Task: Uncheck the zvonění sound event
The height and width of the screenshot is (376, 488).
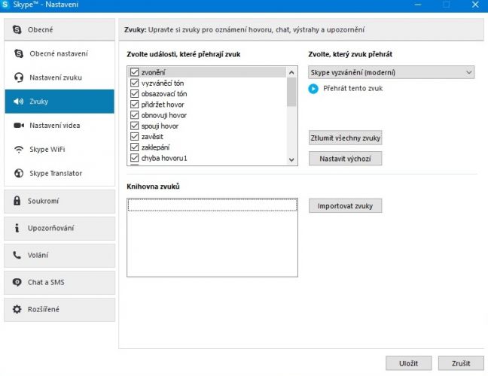Action: point(135,72)
